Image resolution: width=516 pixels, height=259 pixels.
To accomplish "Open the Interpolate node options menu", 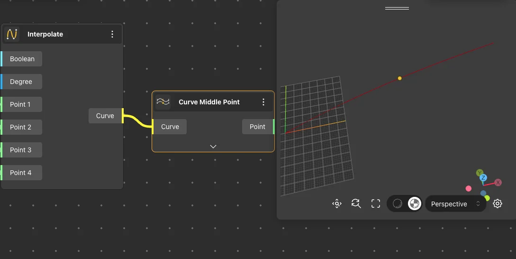I will [112, 34].
